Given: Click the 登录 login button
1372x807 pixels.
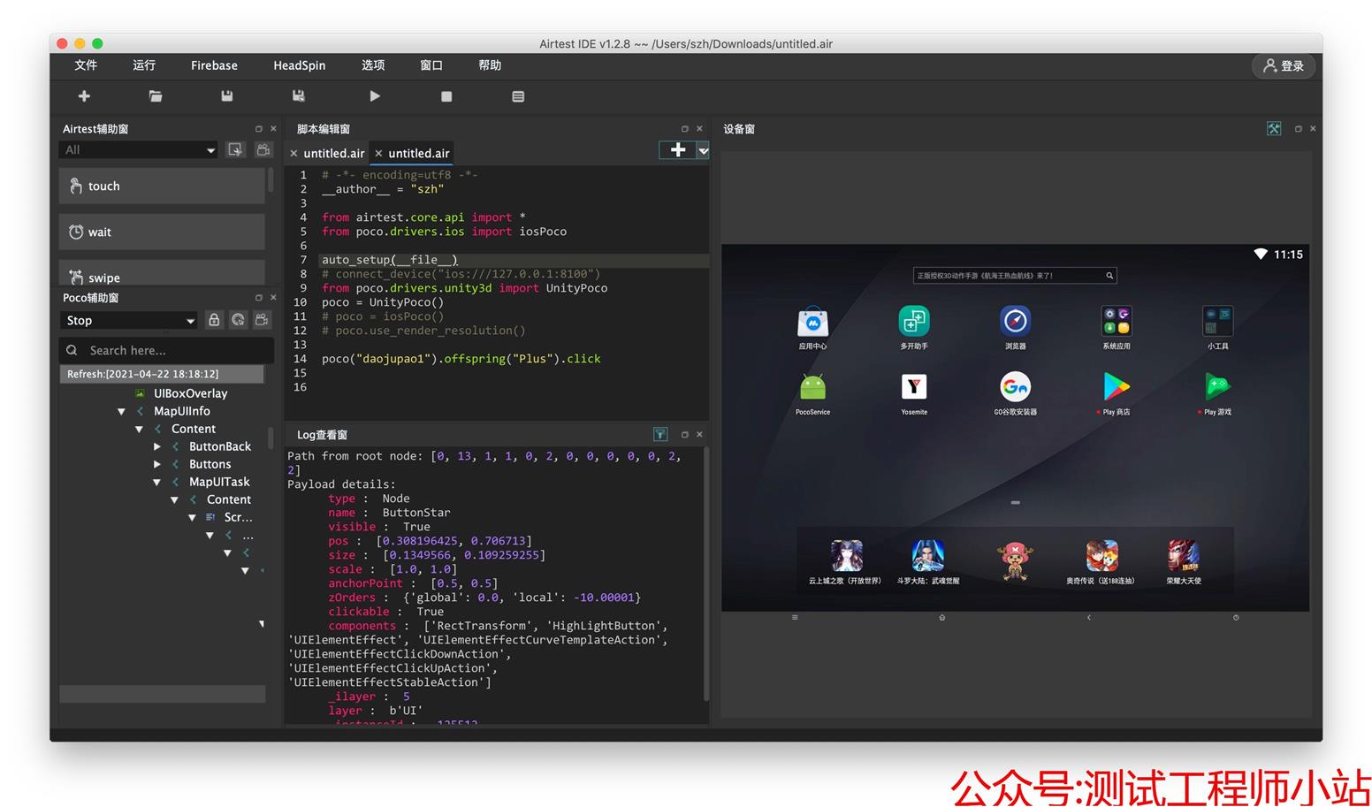Looking at the screenshot, I should pyautogui.click(x=1284, y=65).
